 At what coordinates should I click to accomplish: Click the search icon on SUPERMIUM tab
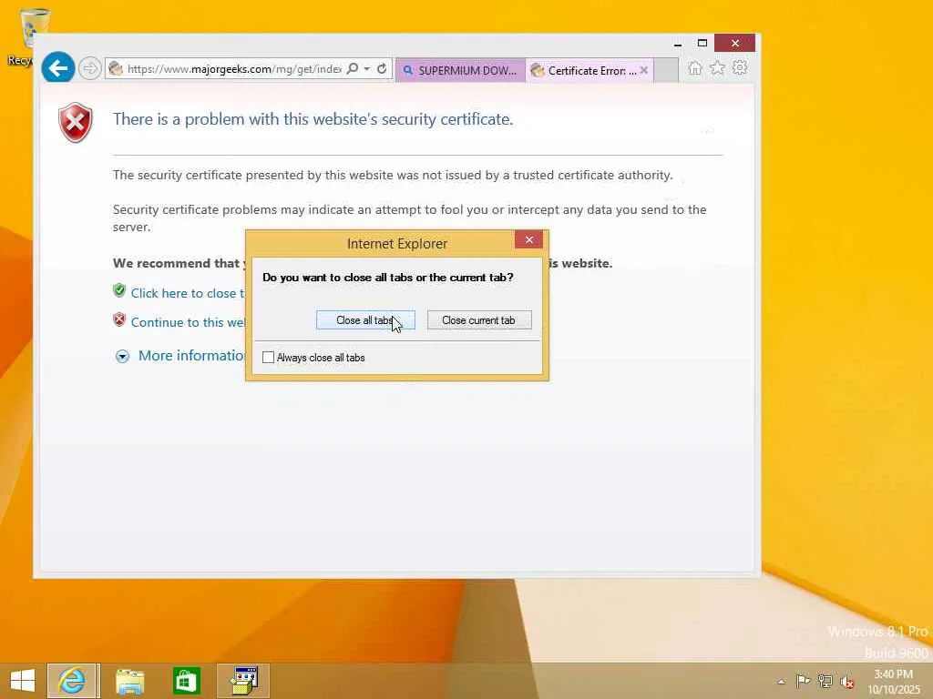tap(408, 71)
